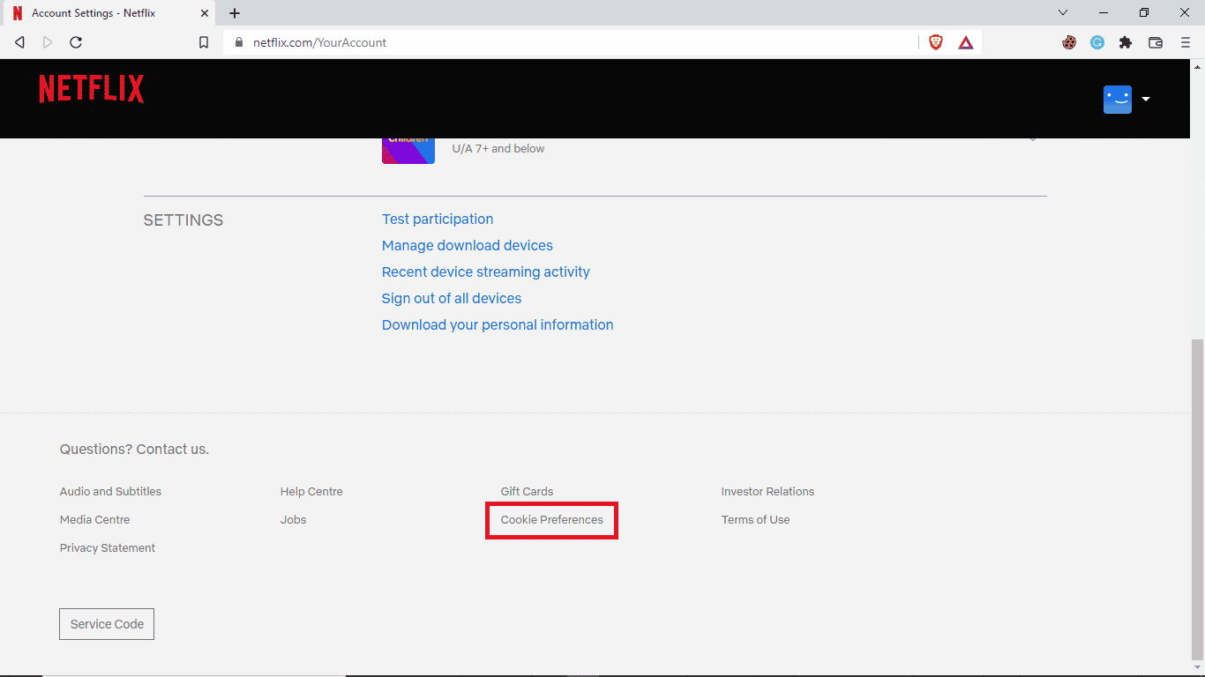Click the scrollbar down arrow

[x=1197, y=667]
